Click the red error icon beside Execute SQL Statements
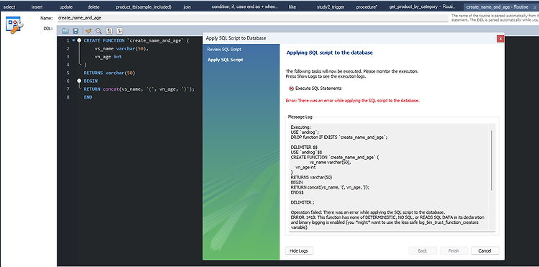539x267 pixels. (291, 89)
